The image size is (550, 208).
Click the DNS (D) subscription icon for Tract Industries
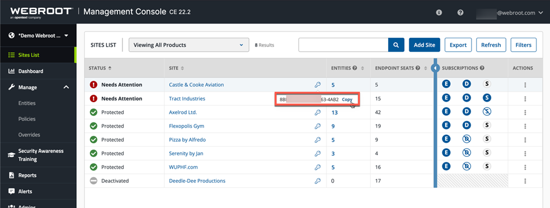467,98
